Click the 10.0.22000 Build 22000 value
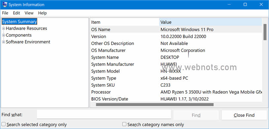The image size is (269, 129). pos(184,36)
